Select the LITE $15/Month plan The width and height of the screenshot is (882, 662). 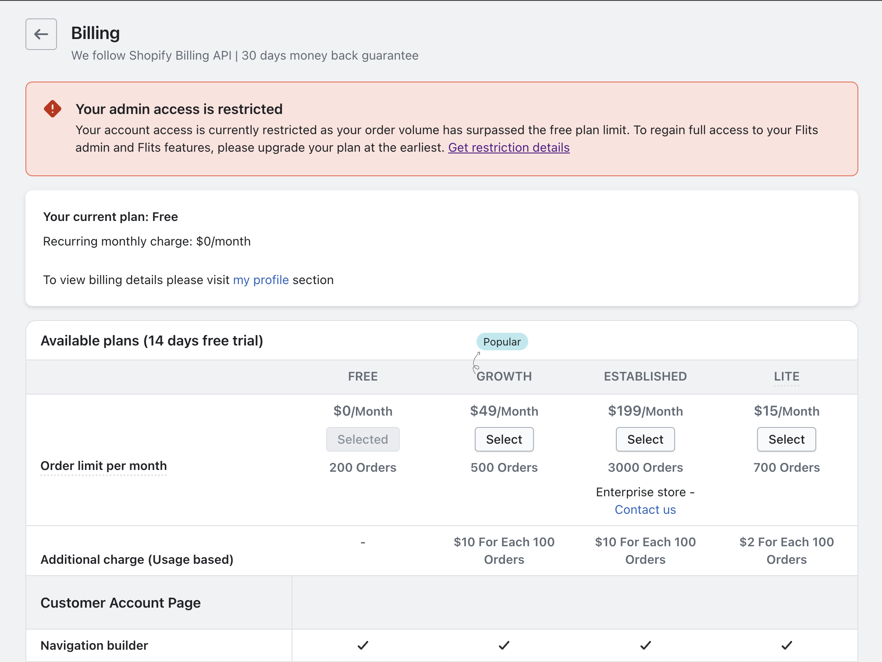click(x=786, y=439)
